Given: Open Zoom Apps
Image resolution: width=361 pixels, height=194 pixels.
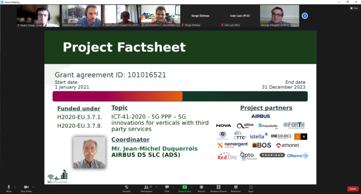Looking at the screenshot, I should pyautogui.click(x=251, y=188).
